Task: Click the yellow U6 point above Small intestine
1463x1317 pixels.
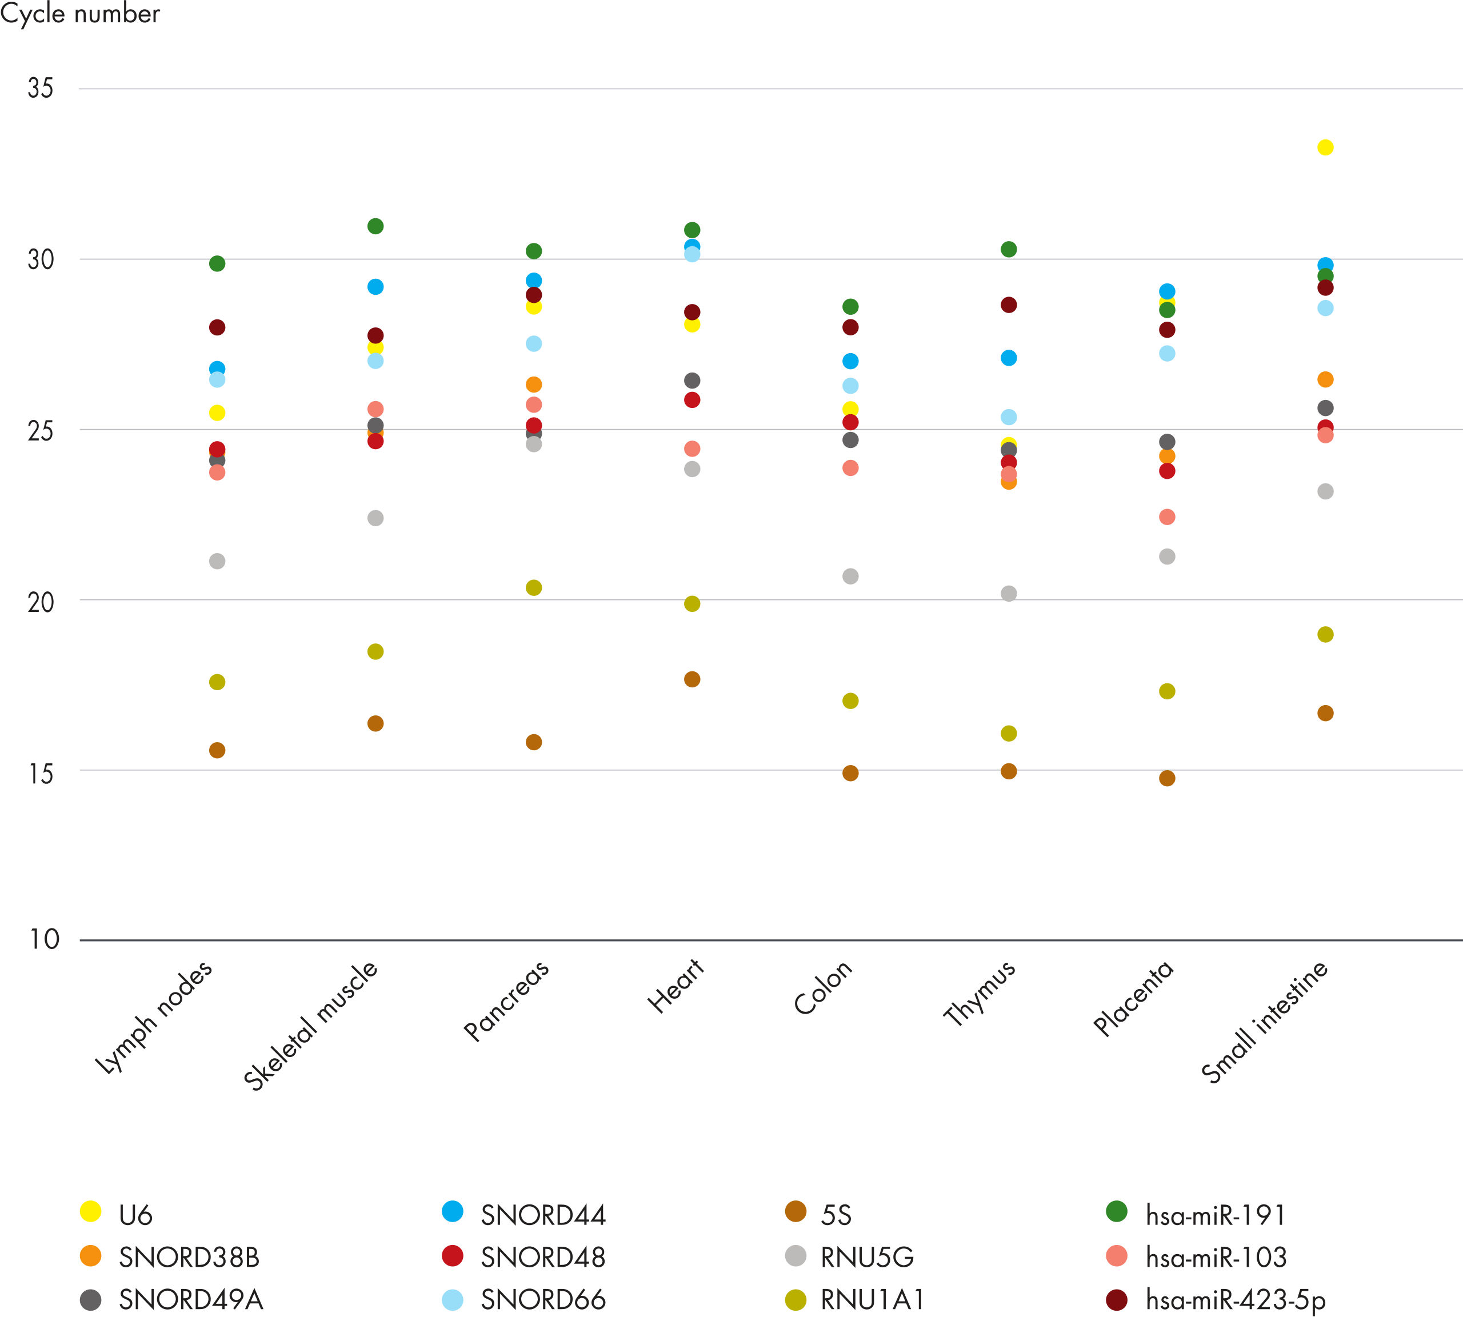Action: [1325, 147]
